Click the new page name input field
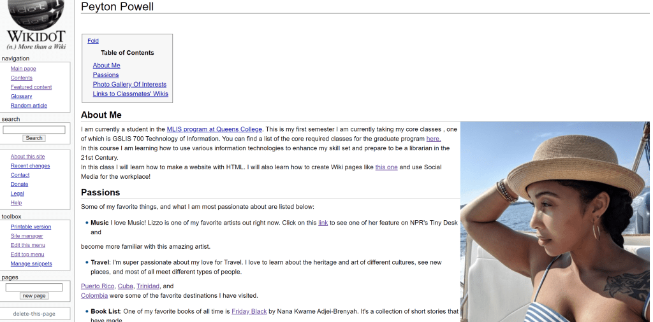Viewport: 653px width, 322px height. (34, 288)
